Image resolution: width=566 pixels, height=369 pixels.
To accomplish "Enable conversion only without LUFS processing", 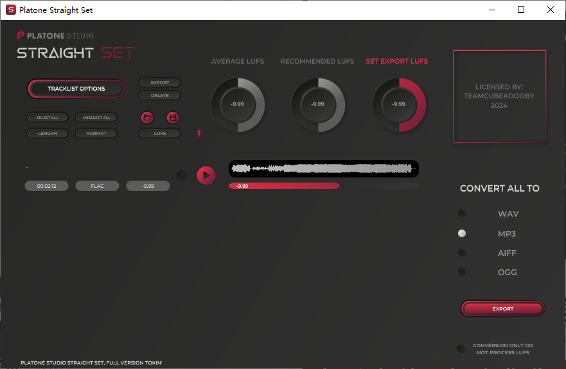I will 461,348.
